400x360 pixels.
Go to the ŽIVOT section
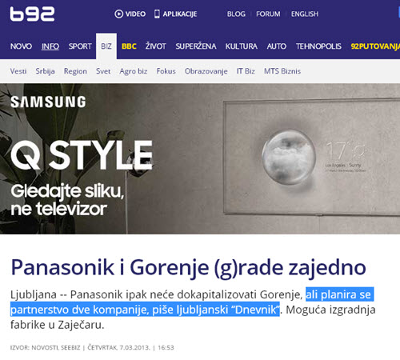155,46
